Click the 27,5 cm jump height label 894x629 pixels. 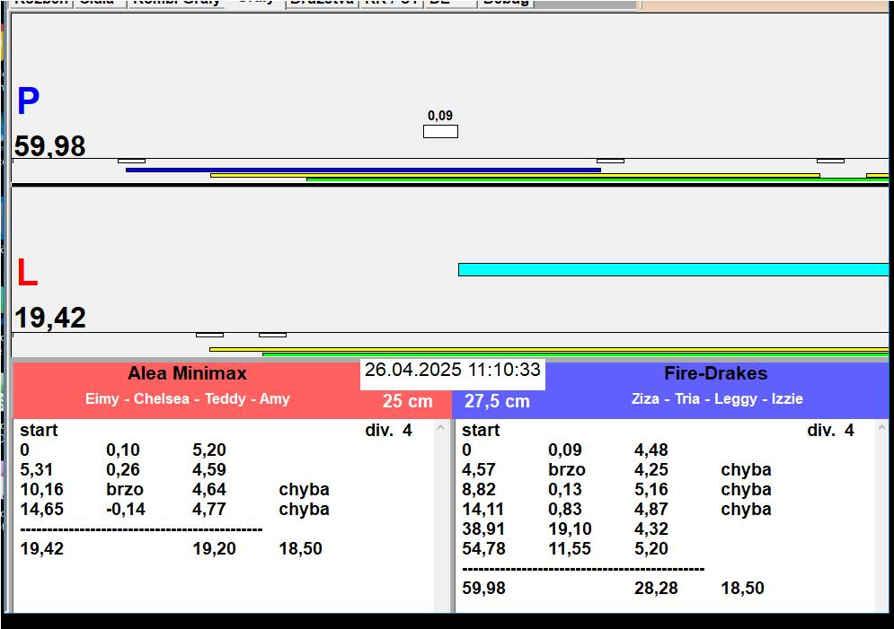[x=497, y=402]
